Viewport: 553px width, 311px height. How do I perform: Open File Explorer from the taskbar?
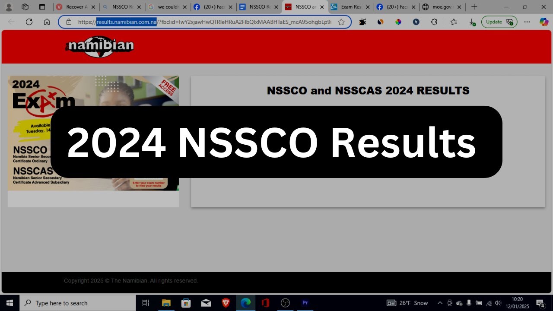(x=166, y=303)
